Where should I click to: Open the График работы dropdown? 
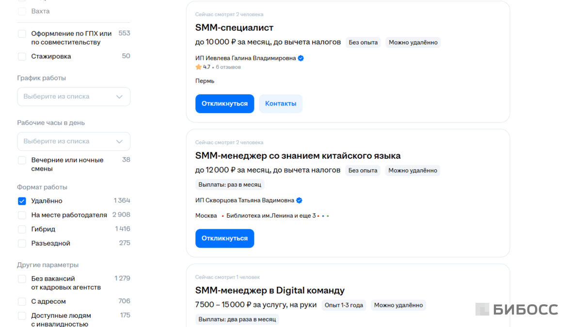73,96
